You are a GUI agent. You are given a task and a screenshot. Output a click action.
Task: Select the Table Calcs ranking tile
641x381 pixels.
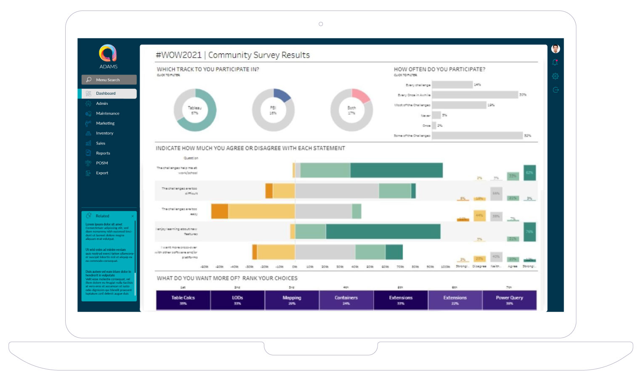coord(183,300)
